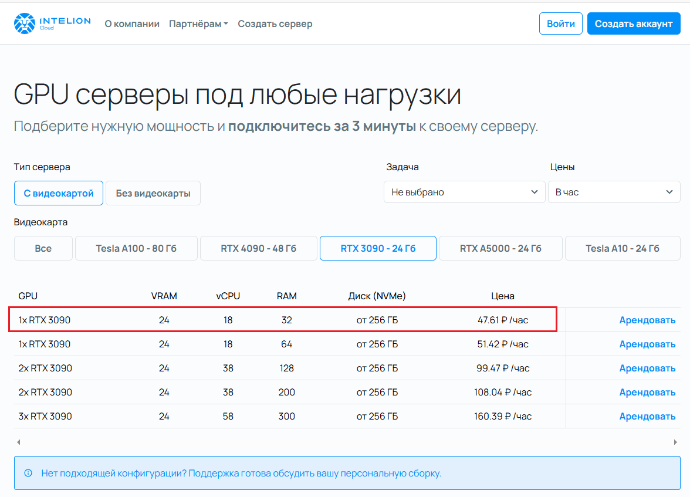Click the 'GPU' column header
This screenshot has width=690, height=497.
(x=28, y=296)
